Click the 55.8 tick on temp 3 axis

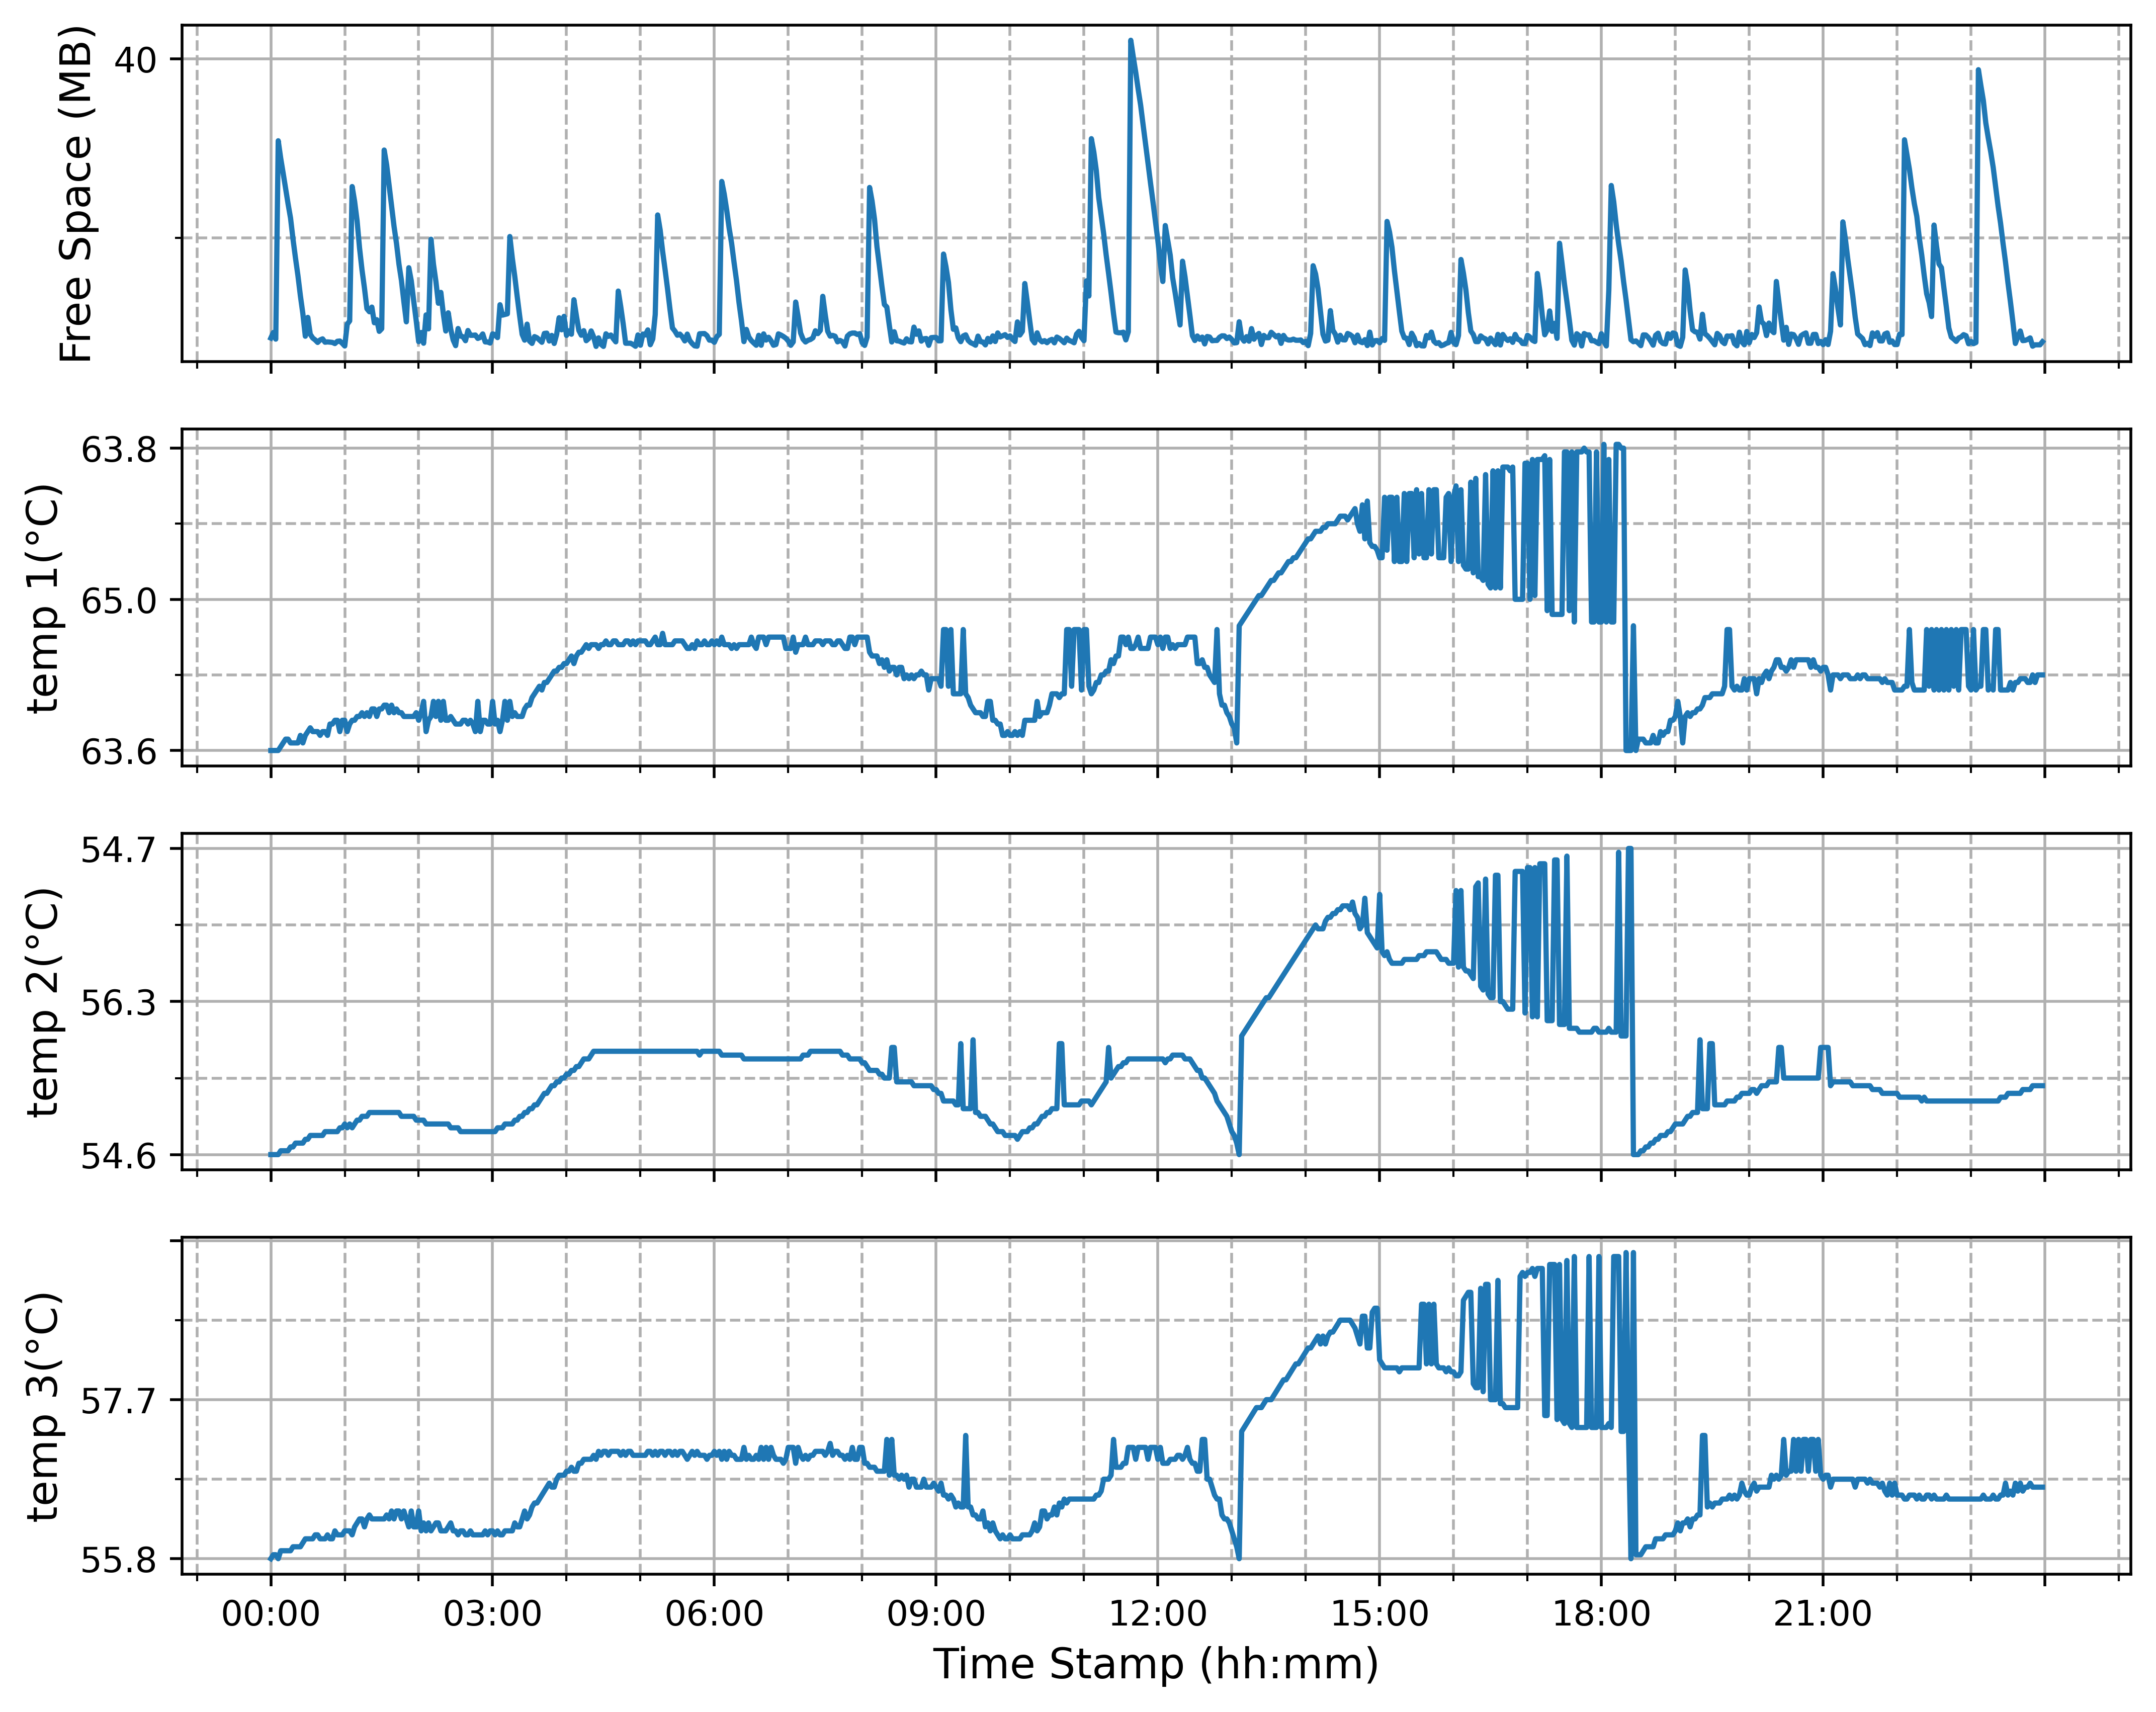119,1560
